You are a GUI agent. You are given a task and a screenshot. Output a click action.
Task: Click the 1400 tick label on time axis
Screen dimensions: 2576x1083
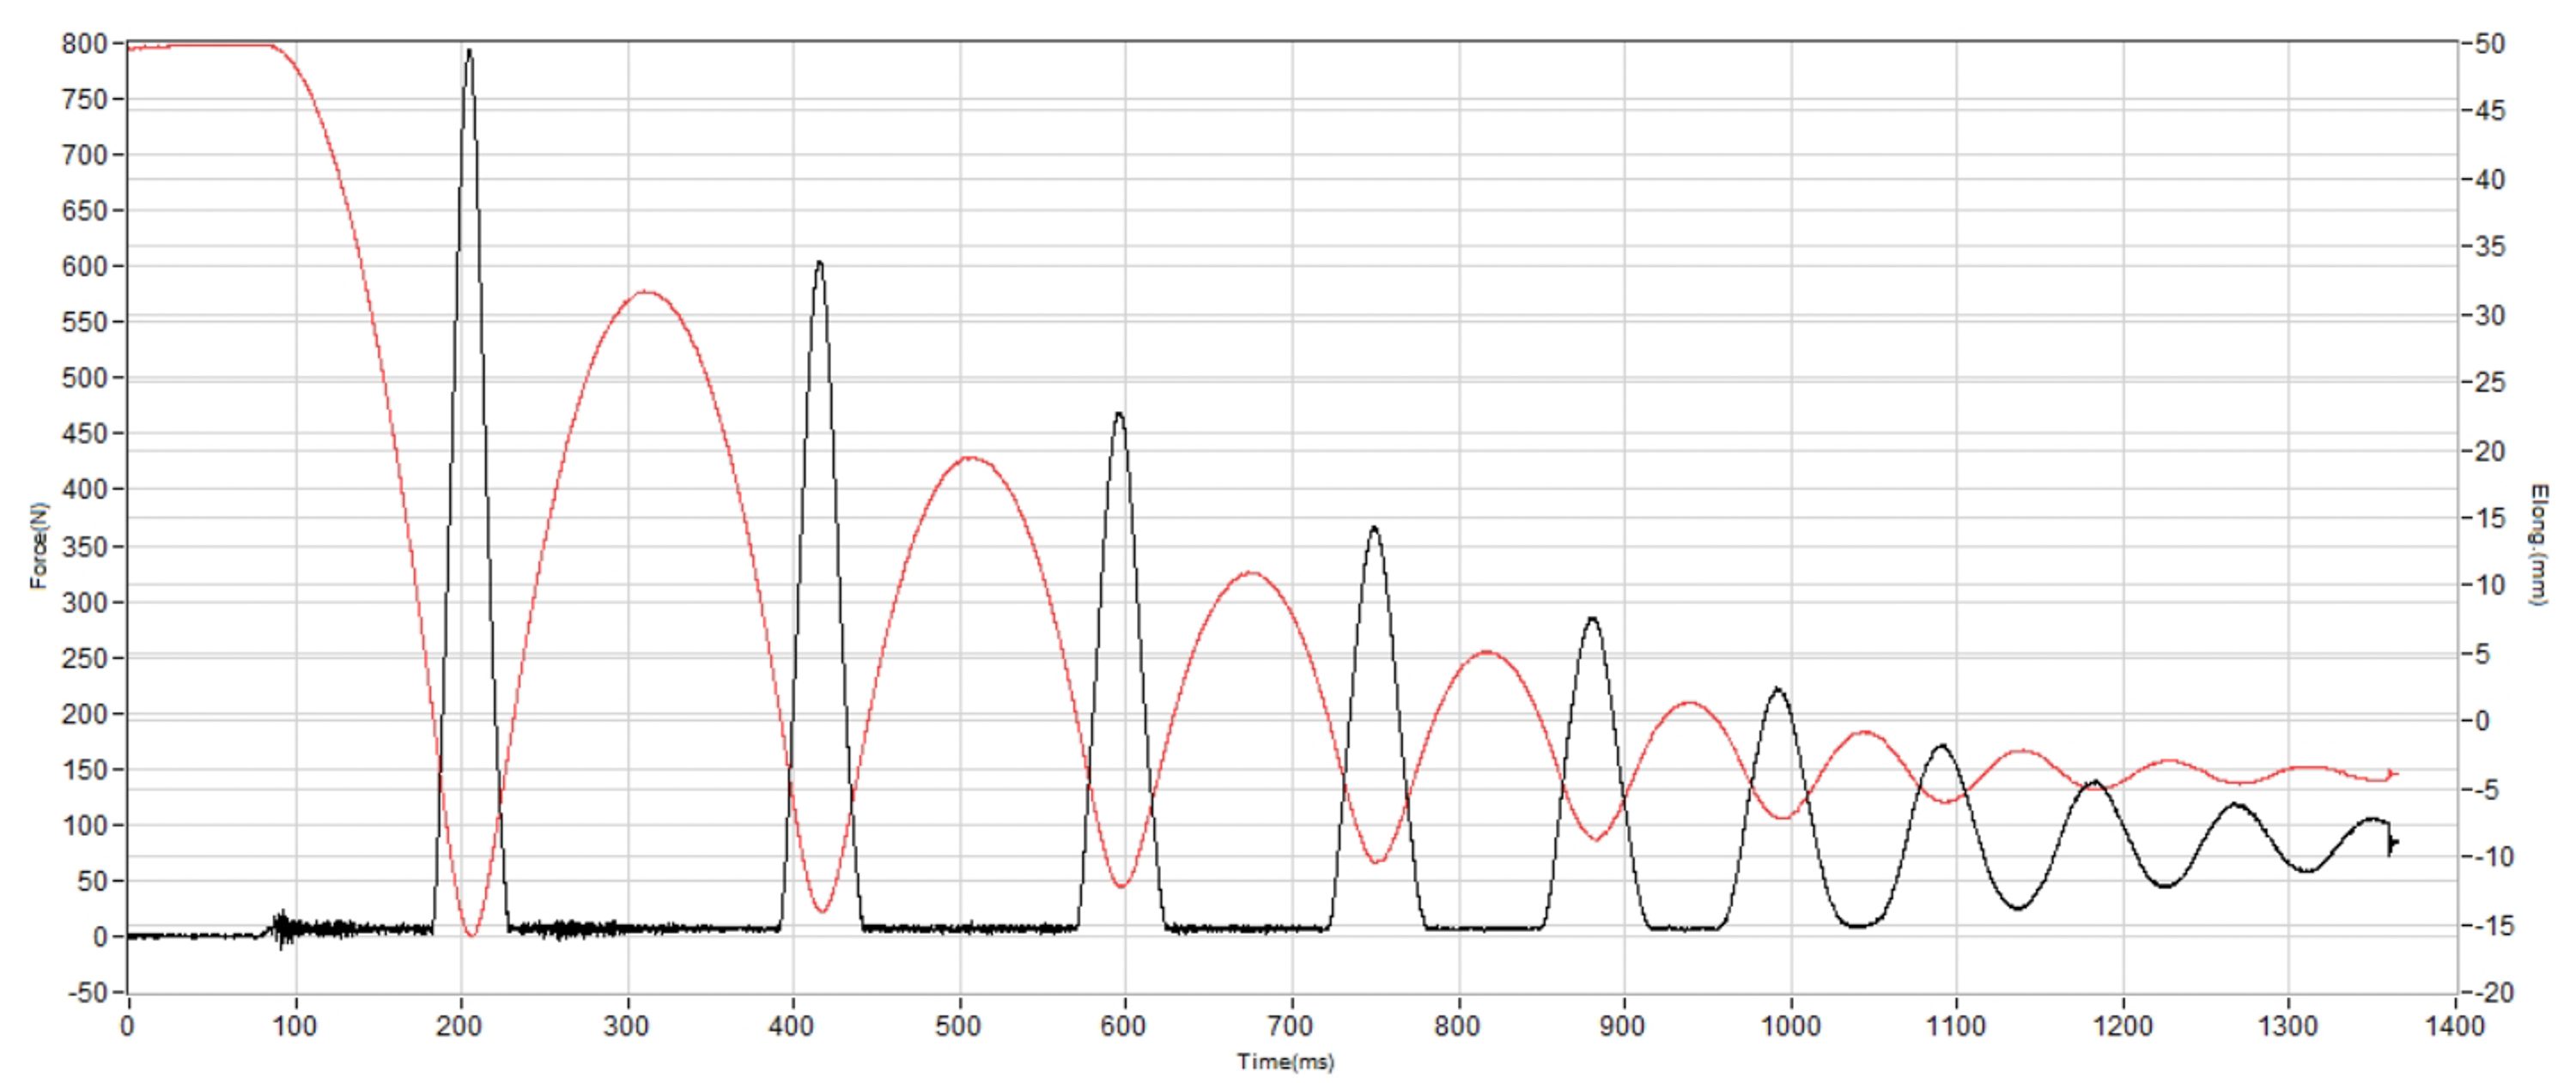(2455, 1026)
